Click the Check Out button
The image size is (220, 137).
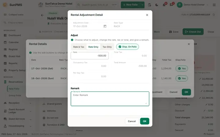coord(193,32)
